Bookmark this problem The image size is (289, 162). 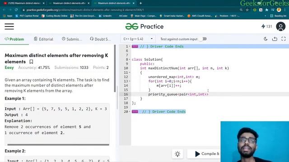(31, 62)
